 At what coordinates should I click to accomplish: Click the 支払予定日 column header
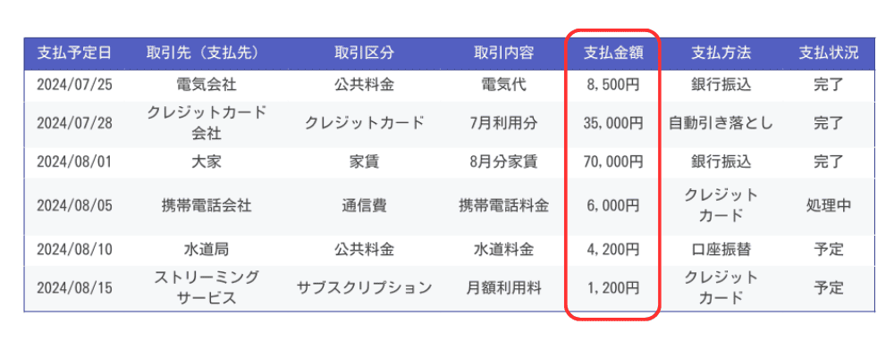click(x=74, y=54)
